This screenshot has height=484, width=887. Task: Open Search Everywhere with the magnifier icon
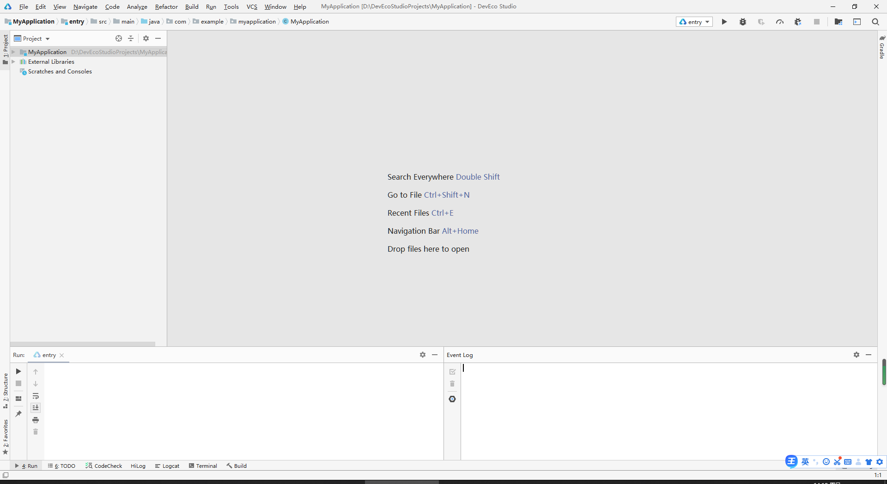point(875,22)
